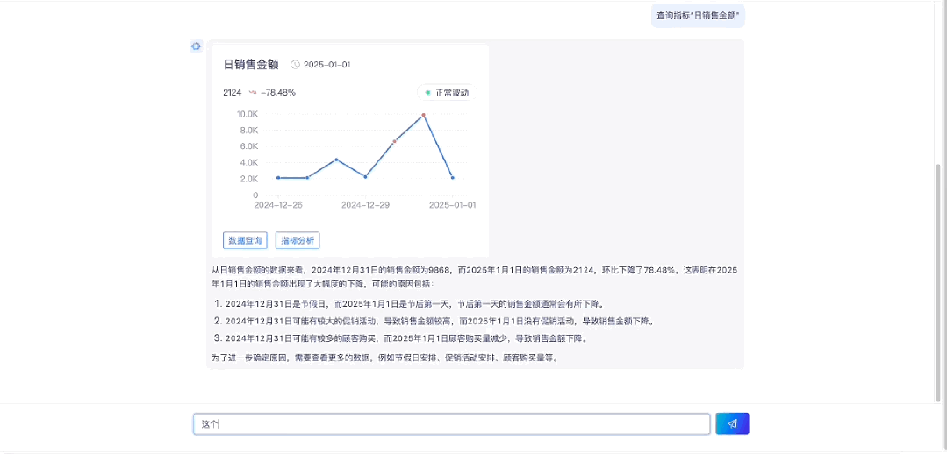
Task: Open the 指标分析 button
Action: click(x=298, y=240)
